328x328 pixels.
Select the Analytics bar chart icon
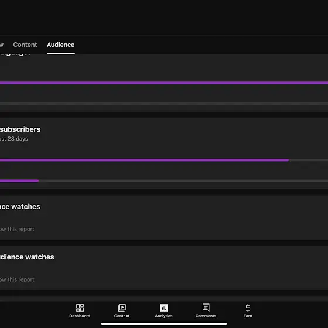tap(164, 307)
